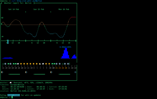The width and height of the screenshot is (157, 99).
Task: Select 'Overcast' in the Weather line
Action: (x=18, y=83)
